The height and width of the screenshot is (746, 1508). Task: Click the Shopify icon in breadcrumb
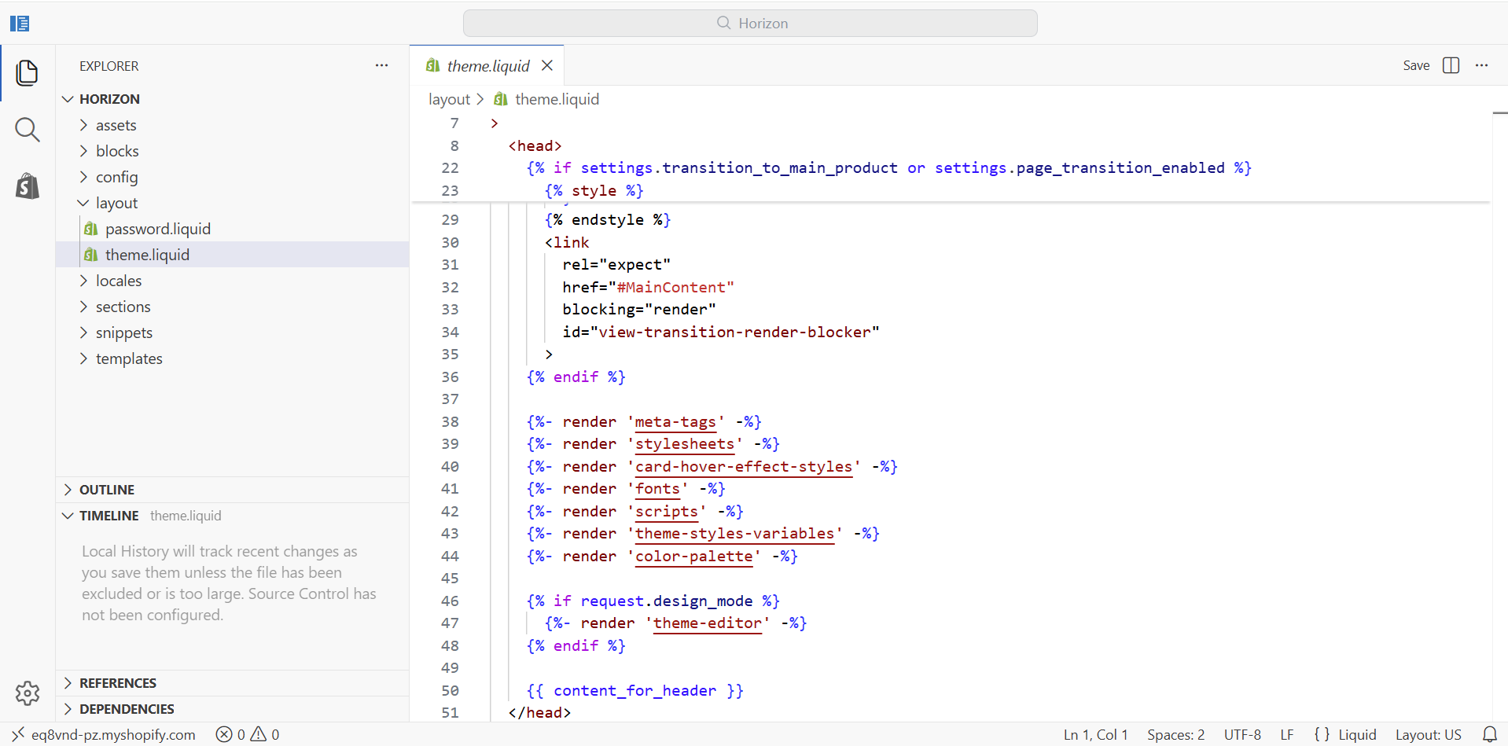500,99
